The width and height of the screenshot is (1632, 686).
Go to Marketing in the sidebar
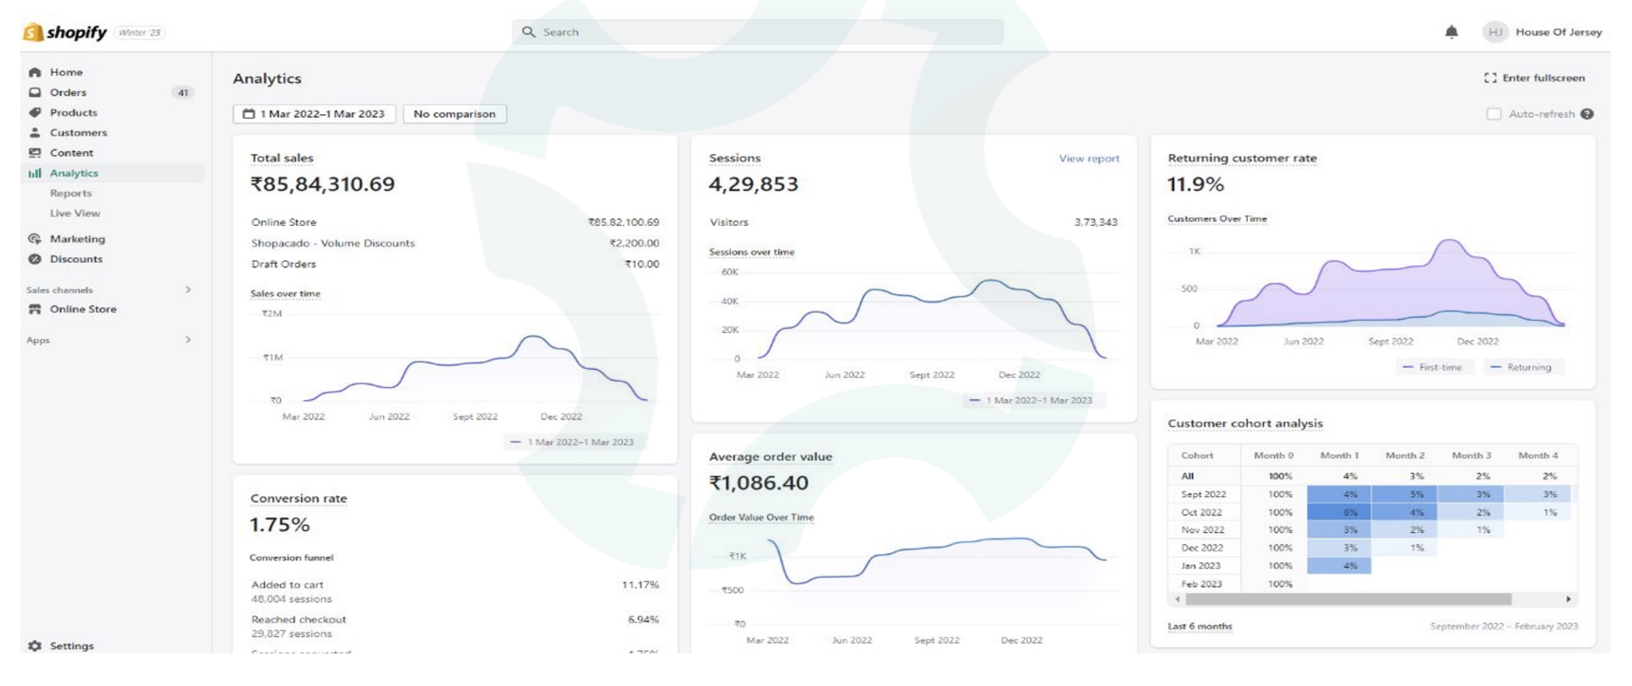[x=78, y=239]
